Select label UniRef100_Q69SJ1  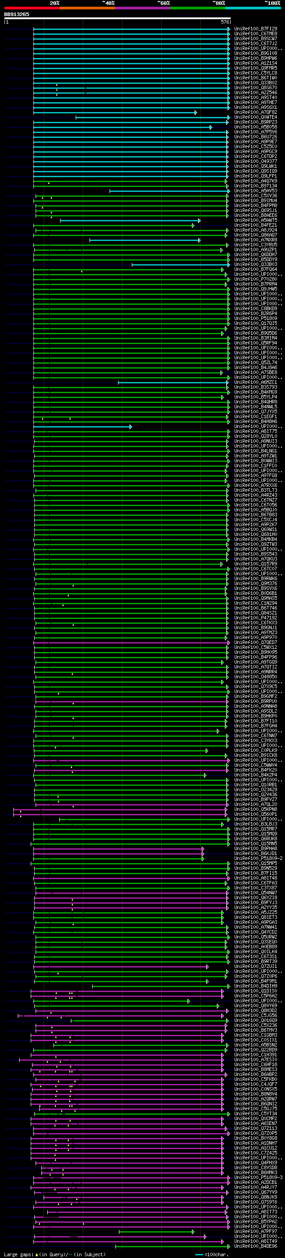256,211
